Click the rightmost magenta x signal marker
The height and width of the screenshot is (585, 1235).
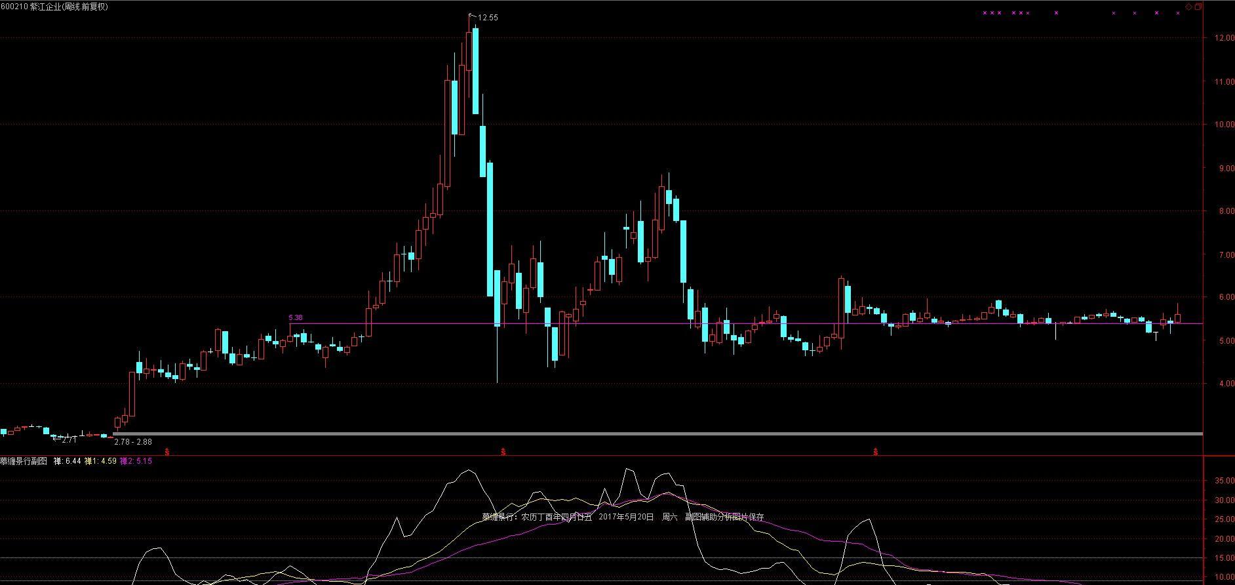(1178, 13)
